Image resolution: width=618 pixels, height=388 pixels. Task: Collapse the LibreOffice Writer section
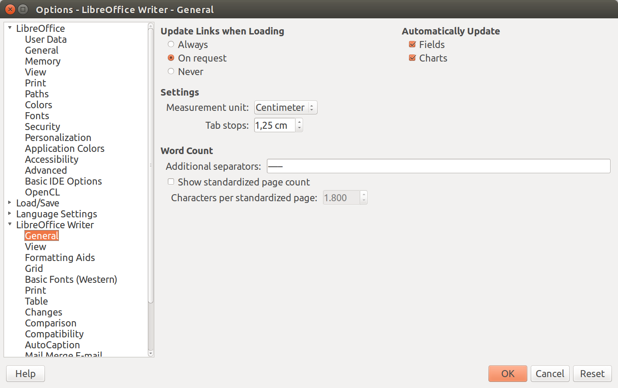(x=10, y=225)
